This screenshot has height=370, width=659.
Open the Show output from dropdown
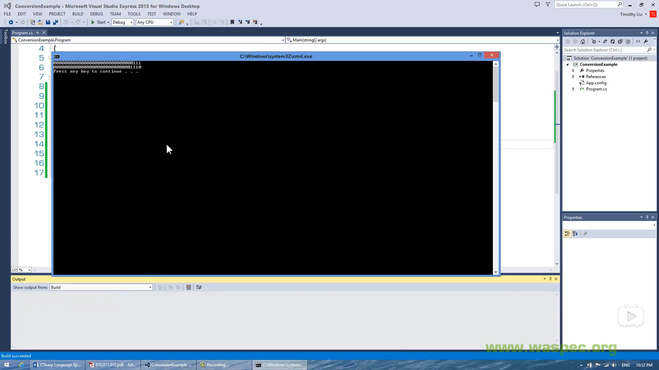tap(150, 287)
